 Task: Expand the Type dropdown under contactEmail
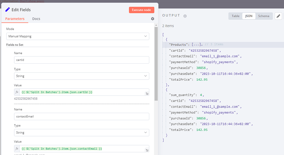click(81, 133)
